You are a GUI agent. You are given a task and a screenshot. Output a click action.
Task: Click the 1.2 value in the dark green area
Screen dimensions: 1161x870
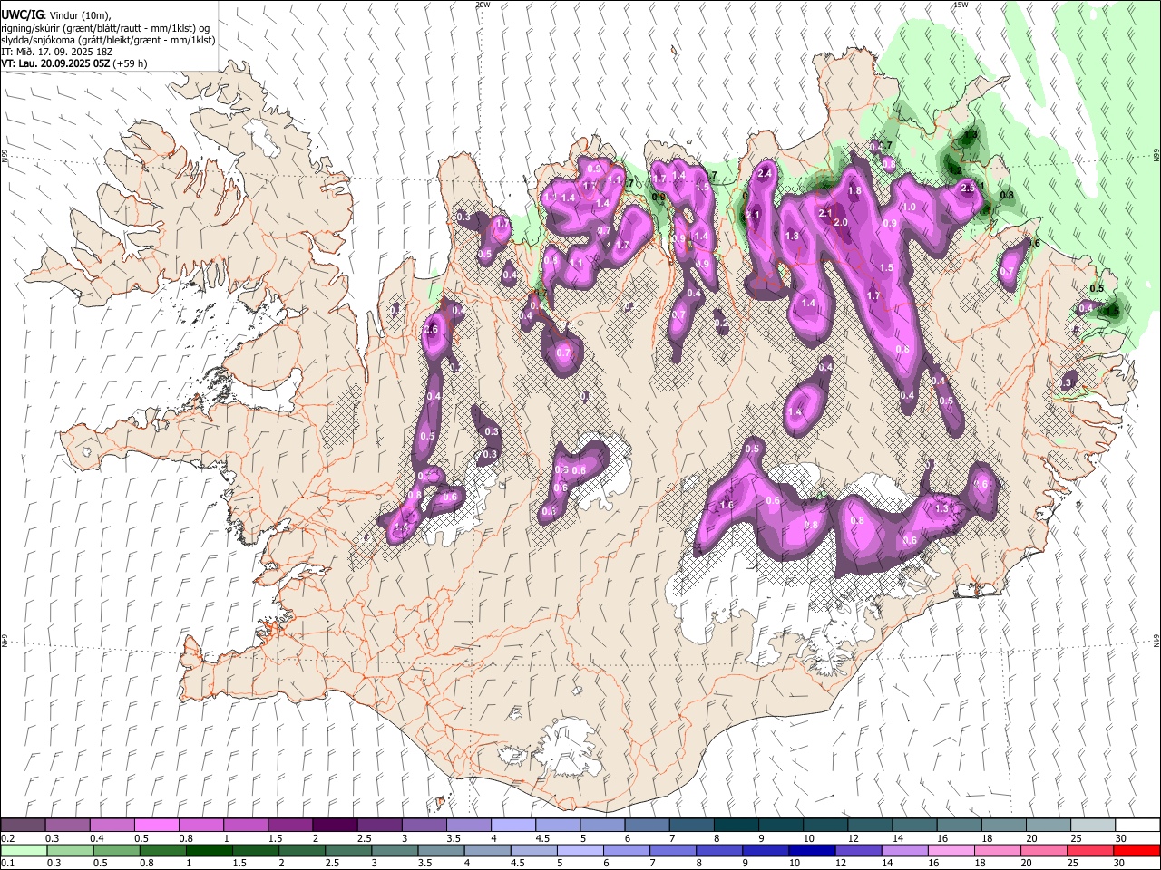pyautogui.click(x=955, y=170)
